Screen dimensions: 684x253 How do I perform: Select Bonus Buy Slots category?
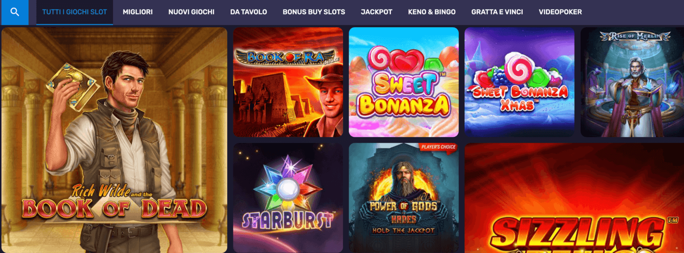[314, 12]
